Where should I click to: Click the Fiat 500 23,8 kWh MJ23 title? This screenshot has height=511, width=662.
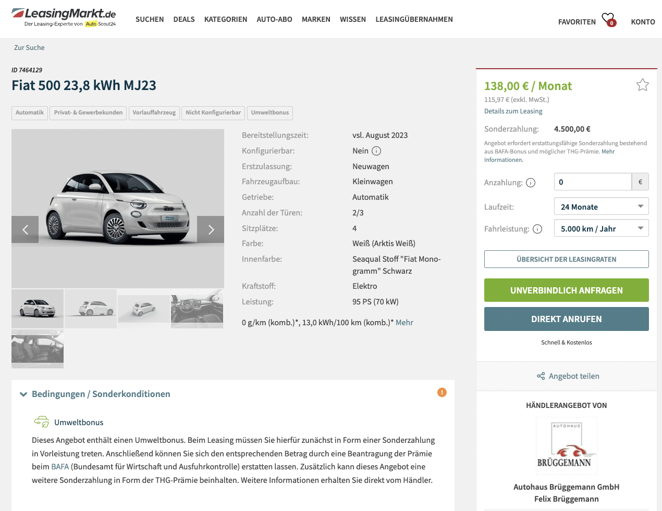[x=84, y=85]
